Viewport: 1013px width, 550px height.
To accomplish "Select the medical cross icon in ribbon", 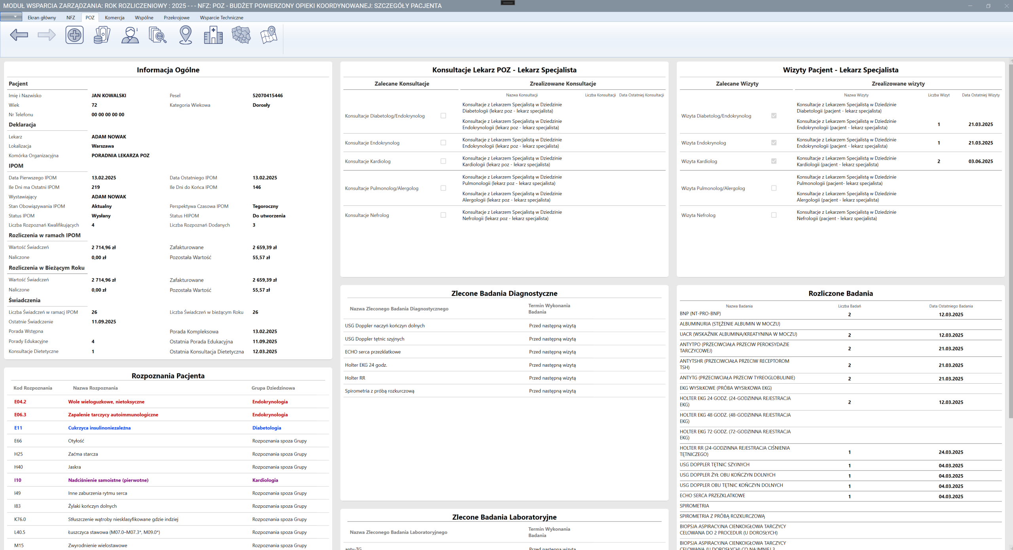I will pos(74,35).
